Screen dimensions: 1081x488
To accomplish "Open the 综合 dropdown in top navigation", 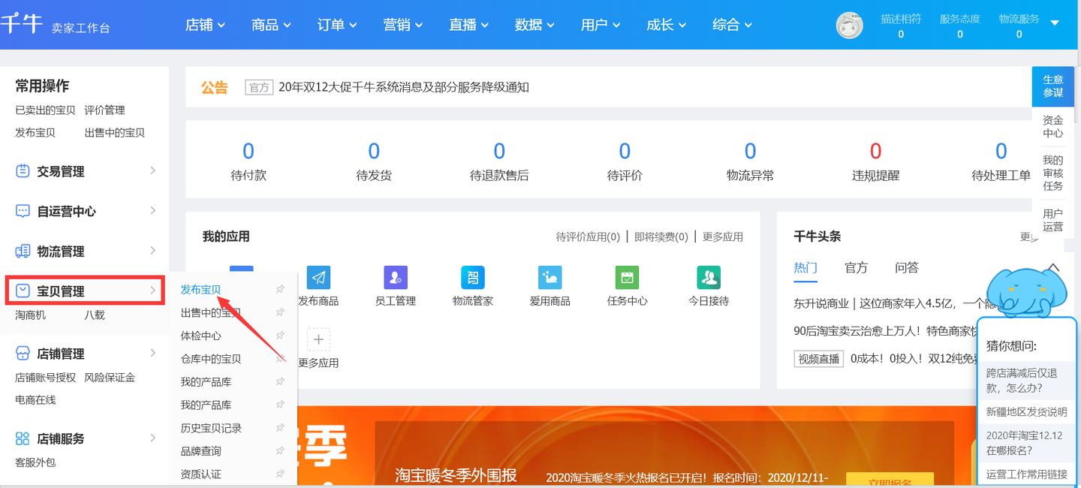I will click(x=732, y=25).
